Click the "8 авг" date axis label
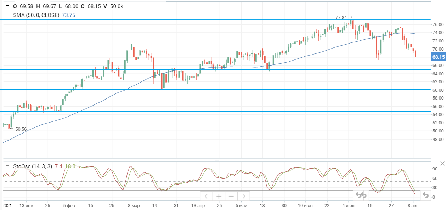This screenshot has width=447, height=210. [413, 205]
